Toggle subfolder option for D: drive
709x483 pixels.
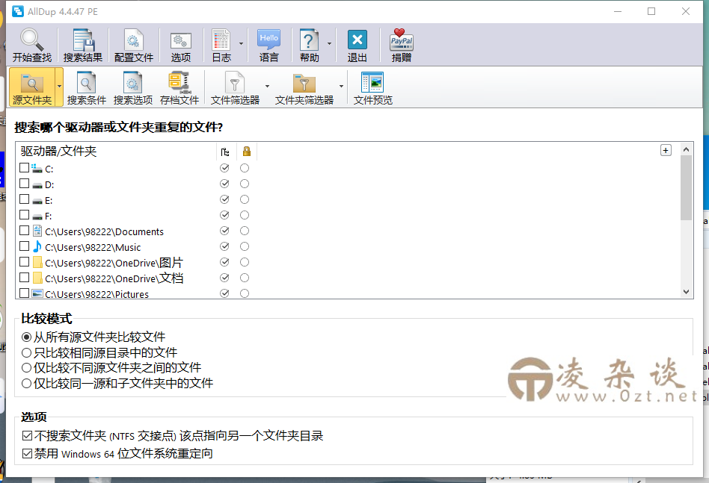[224, 184]
